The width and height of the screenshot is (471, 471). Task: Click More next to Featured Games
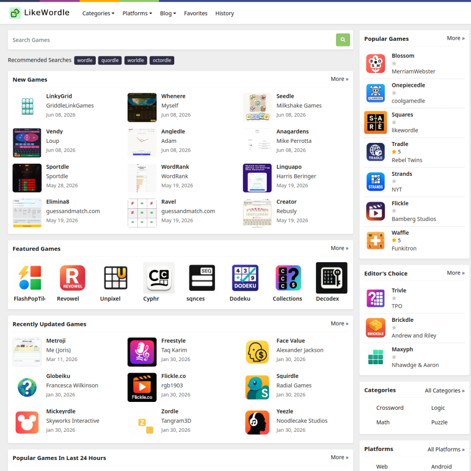click(x=340, y=248)
